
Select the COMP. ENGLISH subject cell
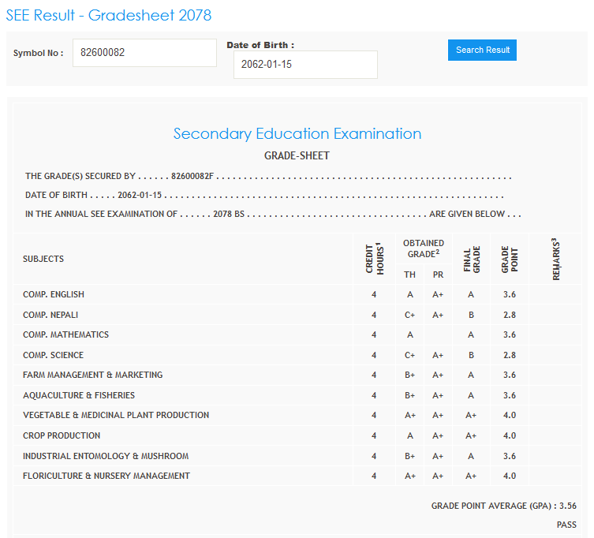(54, 294)
